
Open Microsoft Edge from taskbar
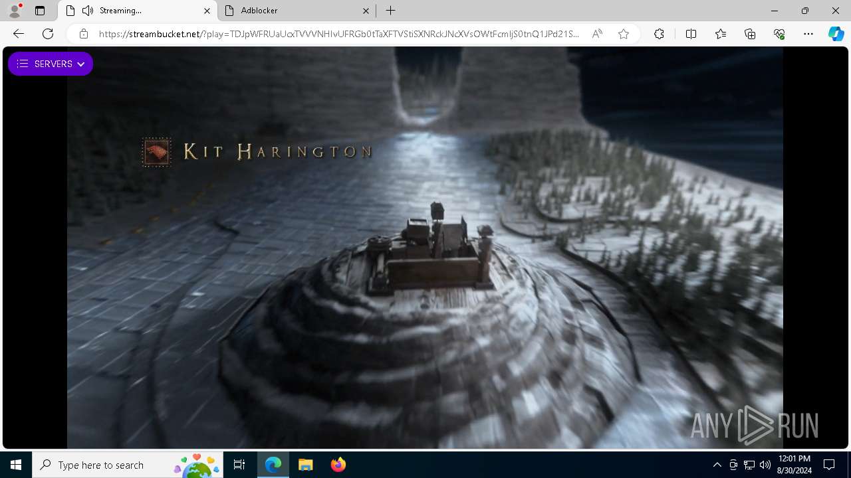[x=273, y=465]
